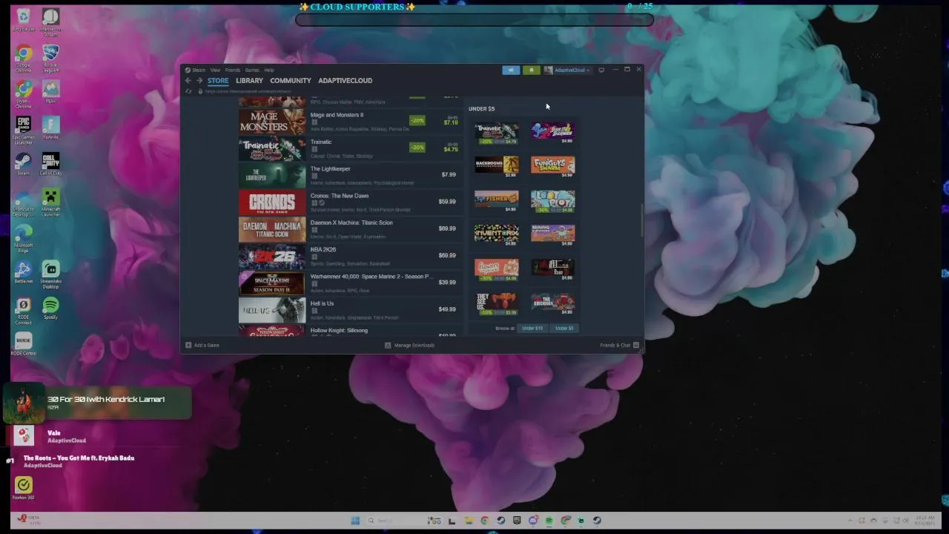This screenshot has height=534, width=949.
Task: Open the RODE Central desktop icon
Action: pos(24,344)
